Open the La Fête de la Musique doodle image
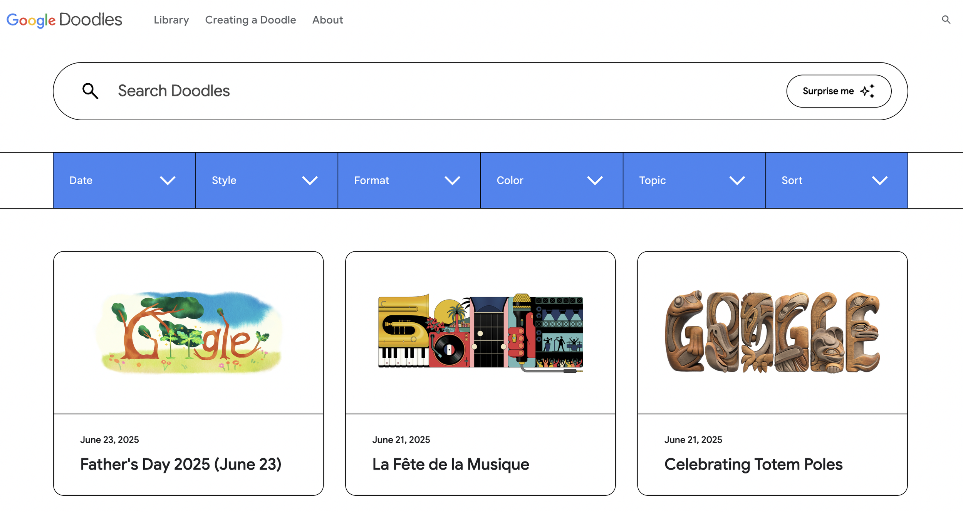The height and width of the screenshot is (512, 963). (x=480, y=333)
